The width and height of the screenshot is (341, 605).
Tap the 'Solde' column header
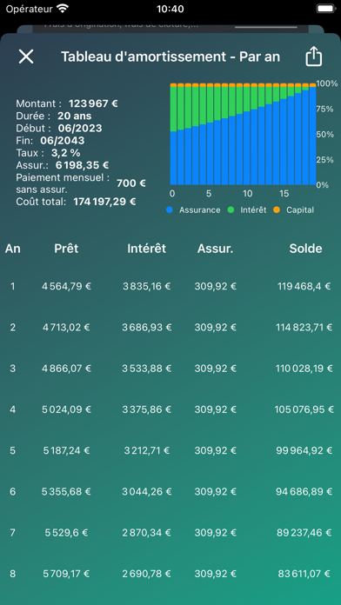point(305,249)
